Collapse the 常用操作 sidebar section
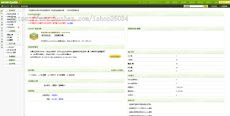230x116 pixels. (x=13, y=10)
